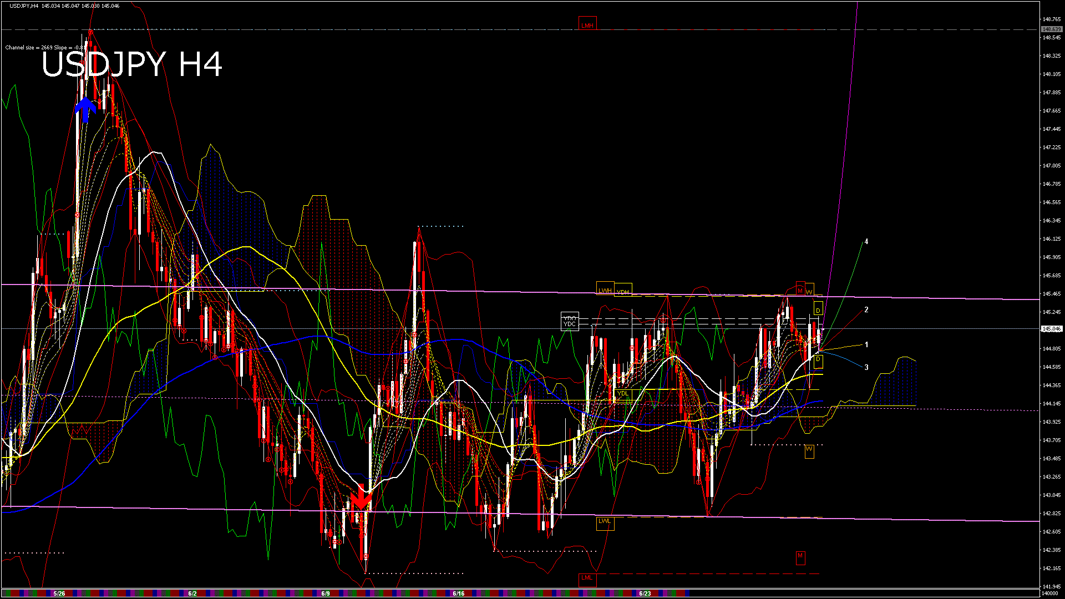
Task: Click the USDJPY,H4 OHLC header text
Action: coord(64,6)
